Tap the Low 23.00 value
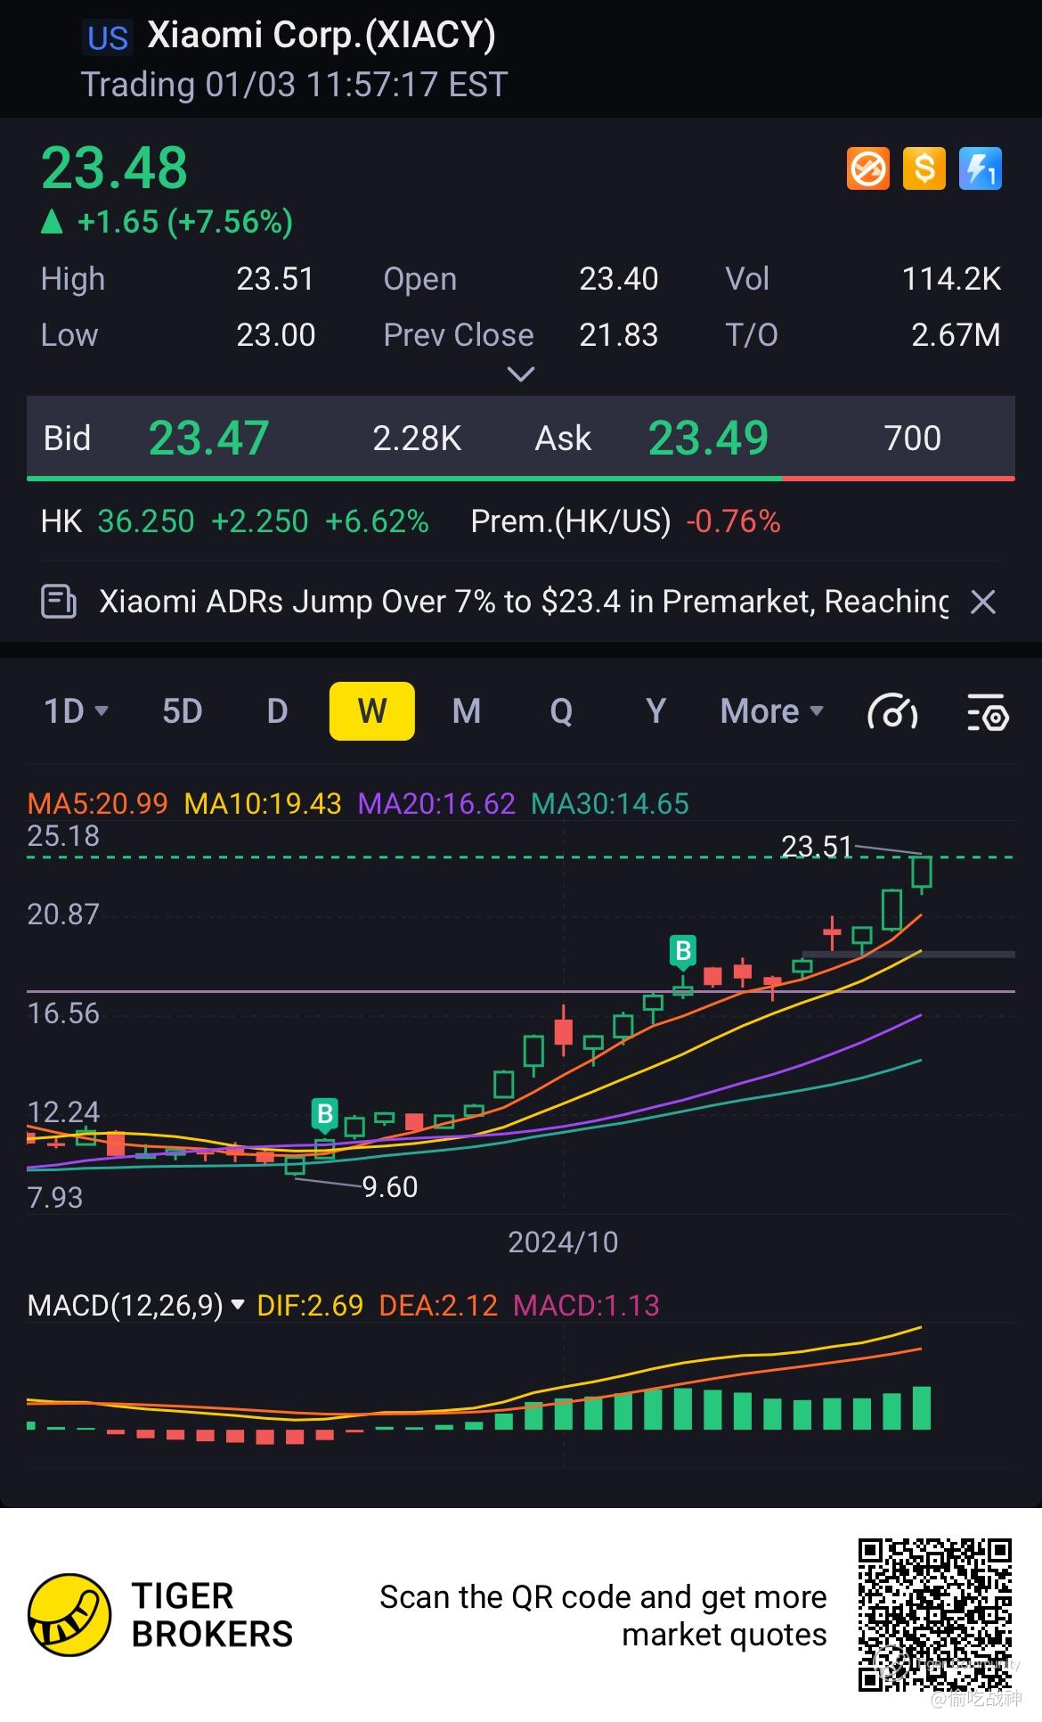Screen dimensions: 1042x1722 coord(275,335)
